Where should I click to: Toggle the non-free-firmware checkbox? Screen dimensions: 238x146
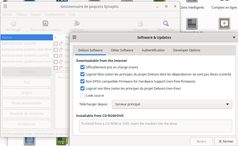coord(82,81)
